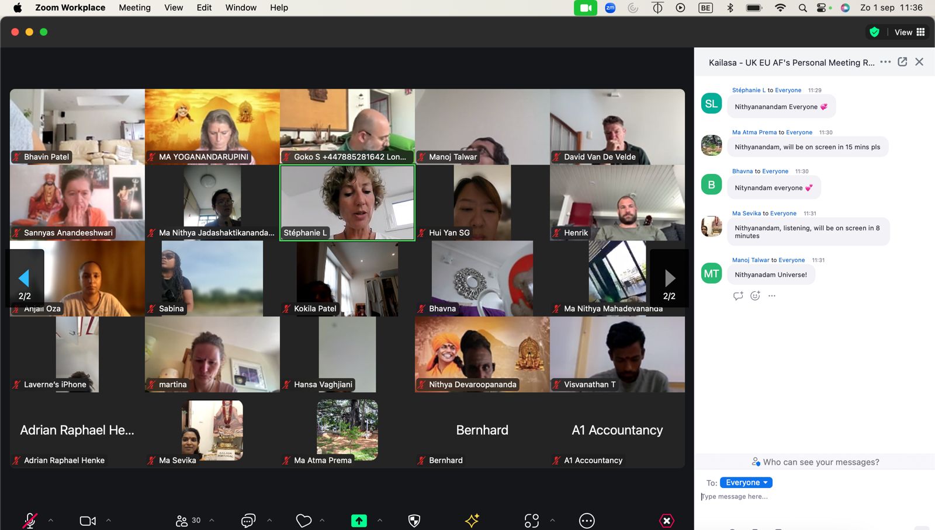Expand the audio options arrow beside microphone

pyautogui.click(x=51, y=520)
